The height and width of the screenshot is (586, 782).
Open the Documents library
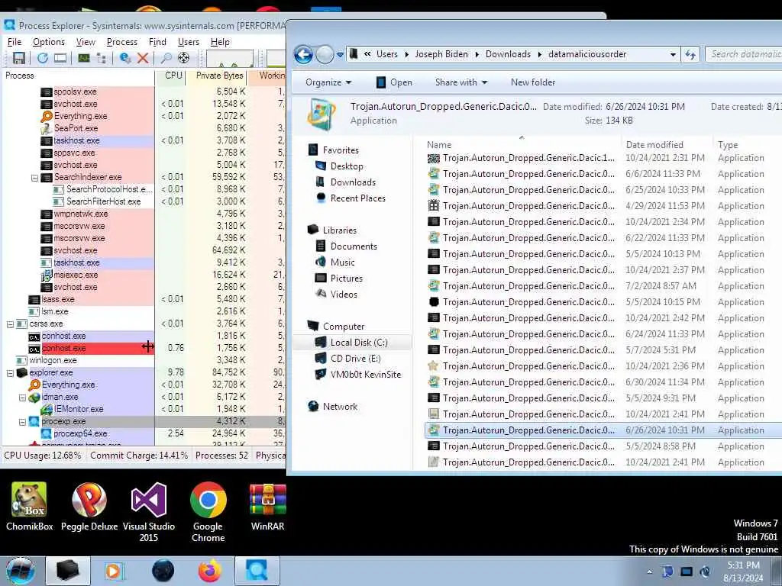tap(353, 246)
